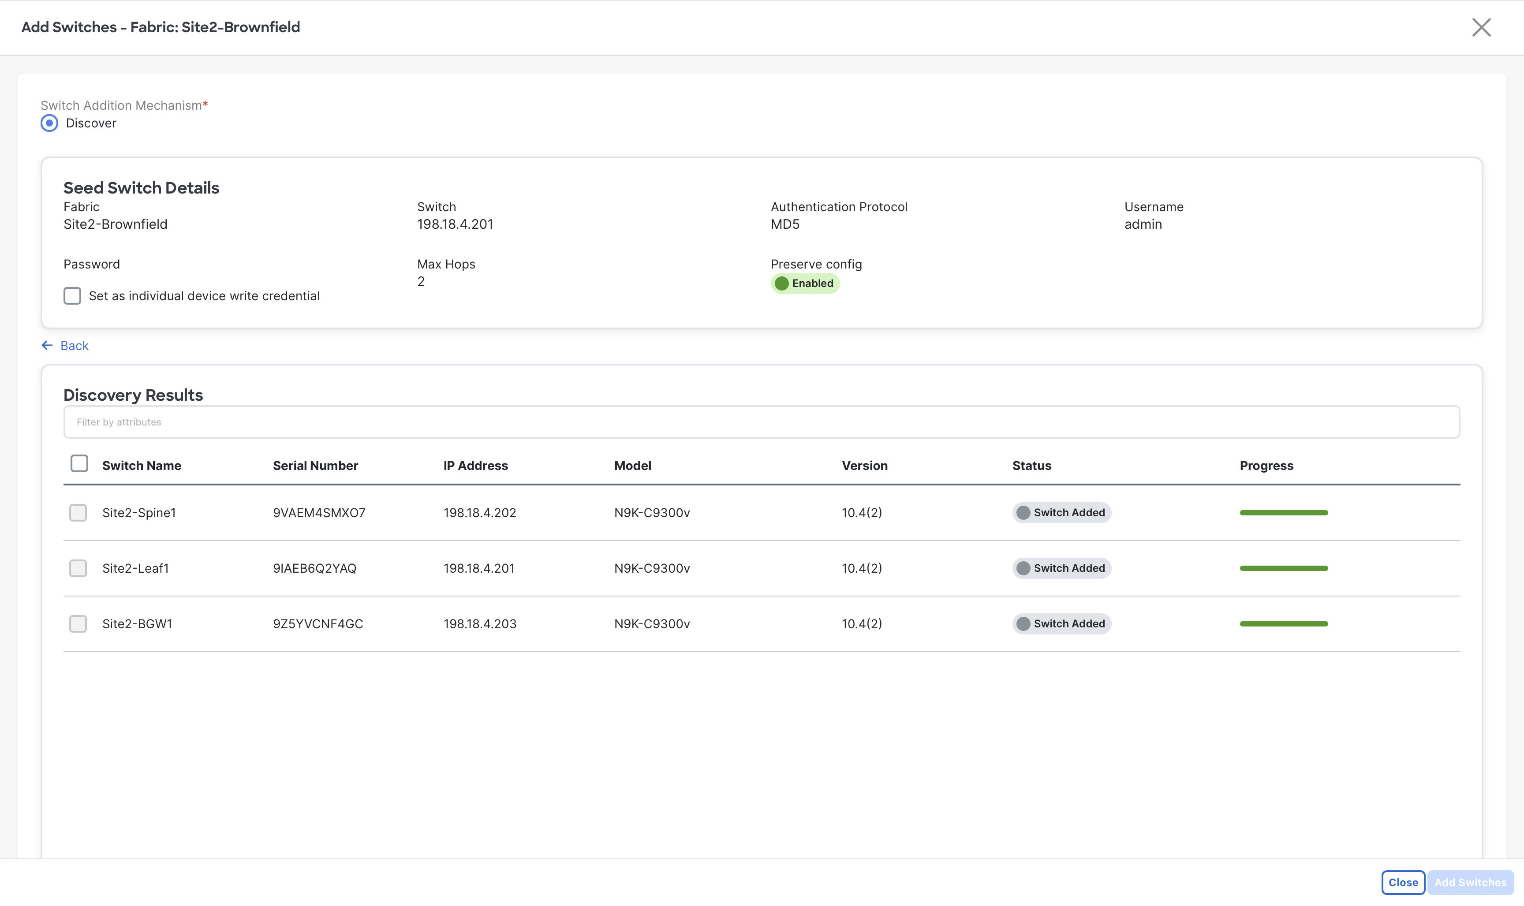Check the Site2-Leaf1 row checkbox
Screen dimensions: 1524x906
tap(78, 568)
